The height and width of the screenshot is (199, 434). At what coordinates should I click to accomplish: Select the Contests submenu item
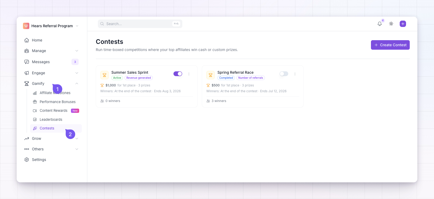[x=56, y=128]
